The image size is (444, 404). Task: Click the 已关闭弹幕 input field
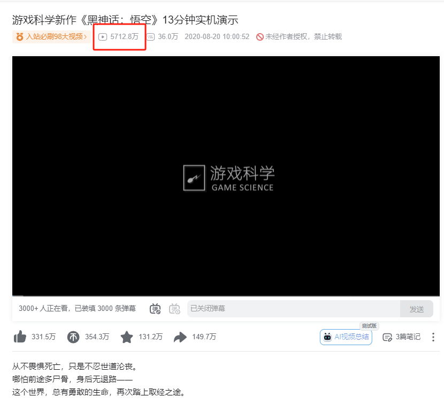coord(294,309)
